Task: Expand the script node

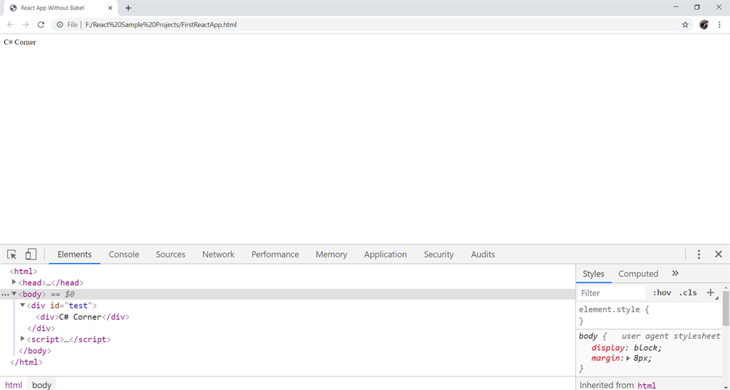Action: pyautogui.click(x=22, y=339)
